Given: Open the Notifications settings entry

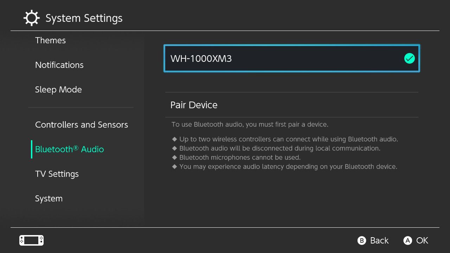Looking at the screenshot, I should pos(59,65).
